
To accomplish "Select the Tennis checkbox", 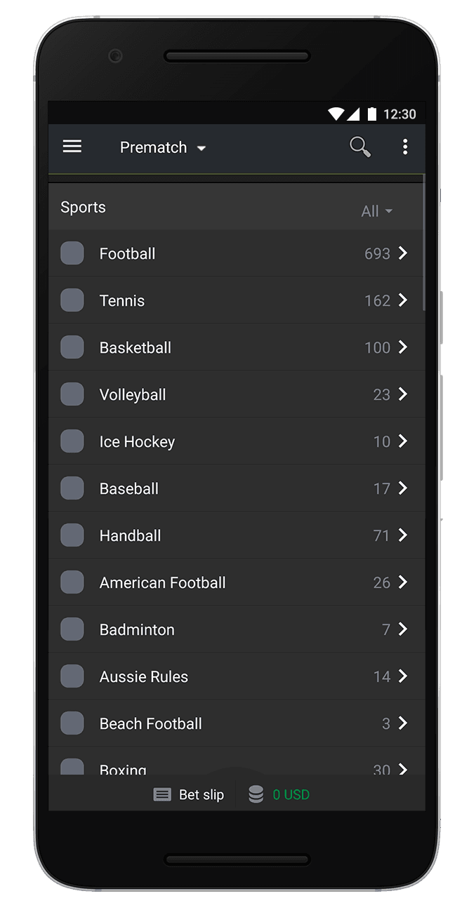I will [72, 300].
